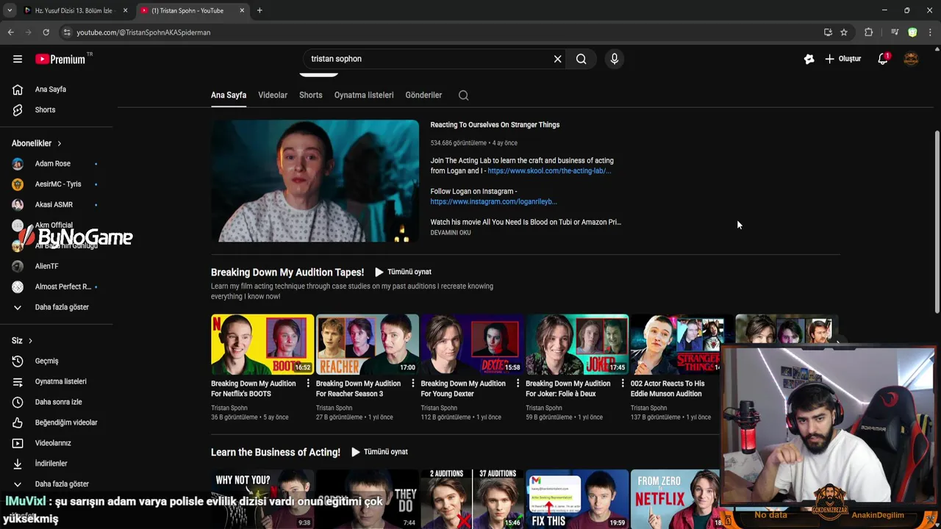The image size is (941, 529).
Task: Bookmark this page with the star icon
Action: (844, 32)
